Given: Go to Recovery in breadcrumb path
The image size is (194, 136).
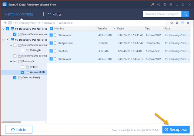Looking at the screenshot, I should 50,23.
